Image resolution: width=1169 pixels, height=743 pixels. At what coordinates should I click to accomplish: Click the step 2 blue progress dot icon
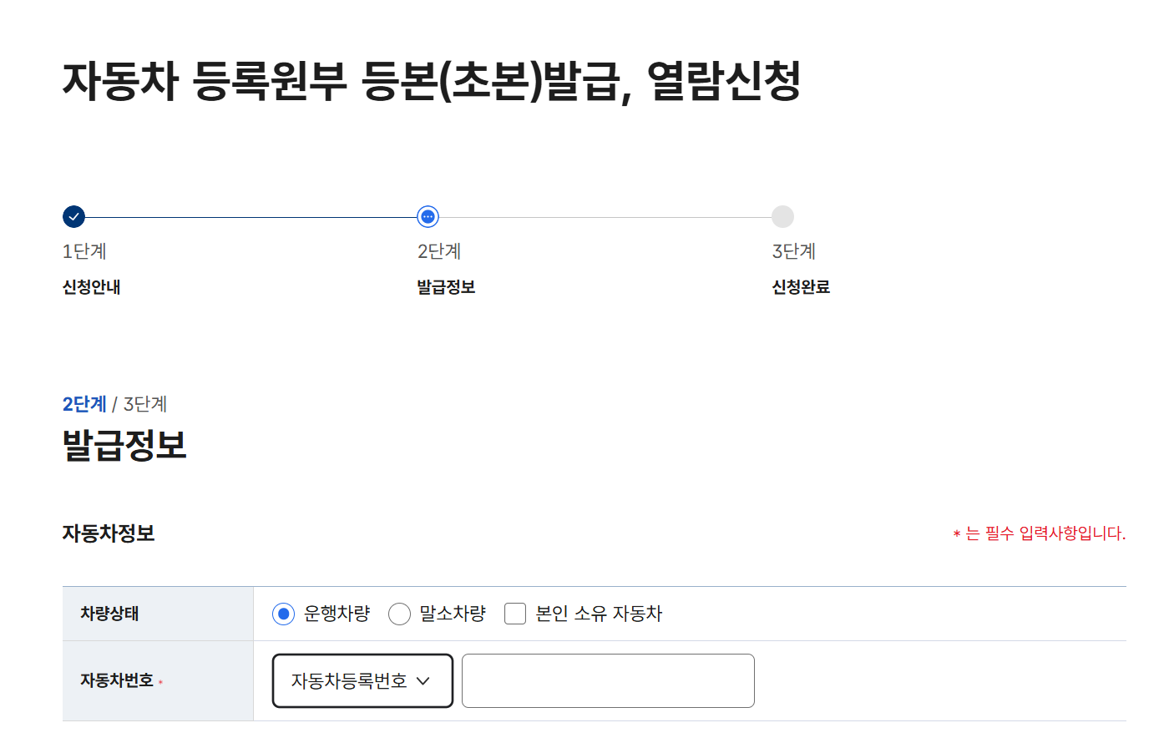(428, 216)
